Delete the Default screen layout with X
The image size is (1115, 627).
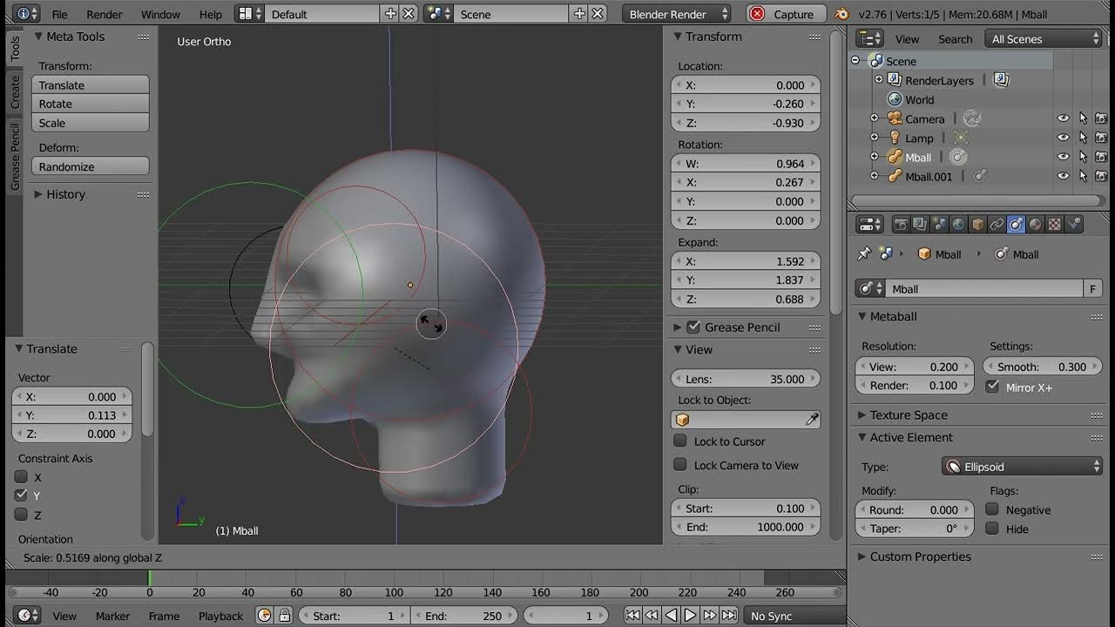coord(408,14)
